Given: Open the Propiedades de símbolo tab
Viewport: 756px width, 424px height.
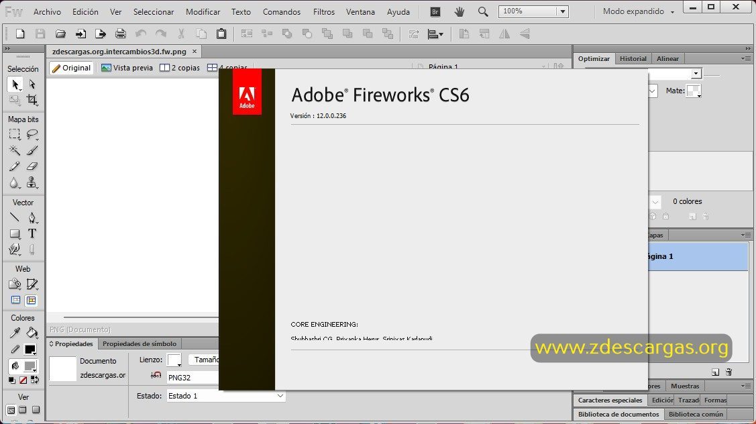Looking at the screenshot, I should click(x=140, y=344).
